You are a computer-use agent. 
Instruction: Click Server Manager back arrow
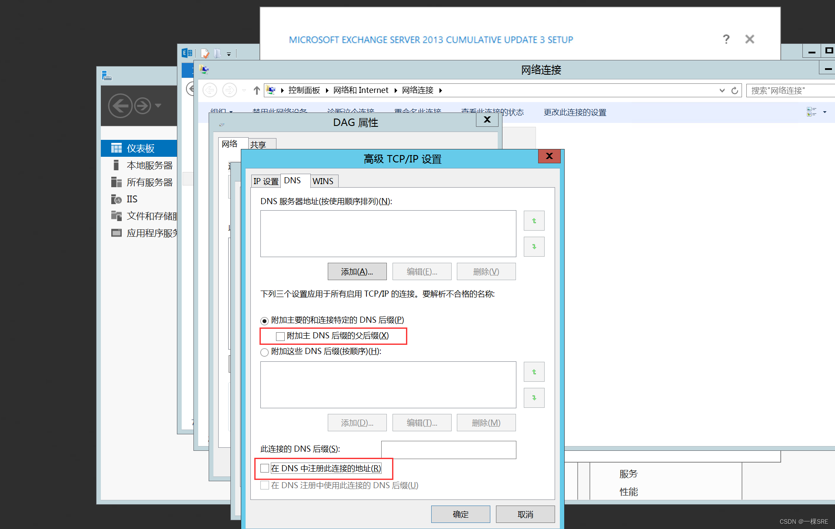(x=120, y=106)
